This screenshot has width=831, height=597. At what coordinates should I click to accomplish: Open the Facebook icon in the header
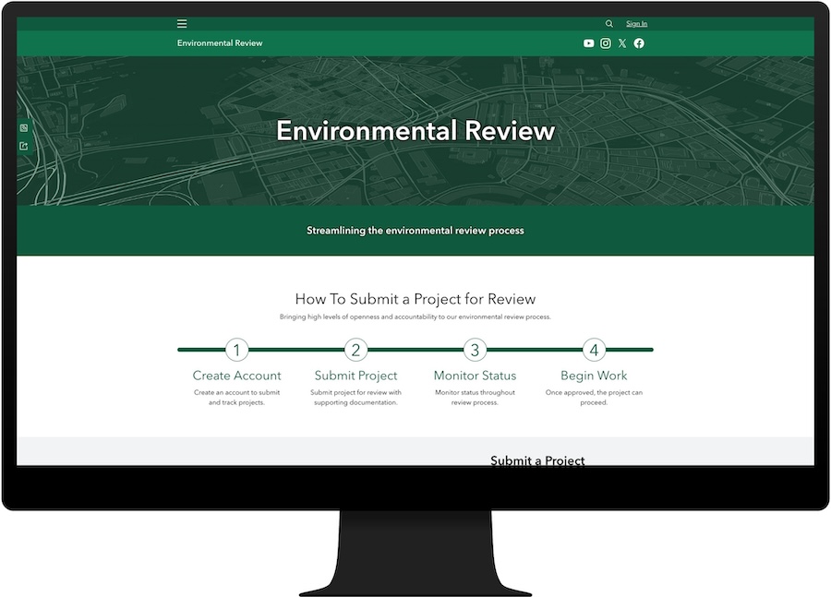[639, 42]
